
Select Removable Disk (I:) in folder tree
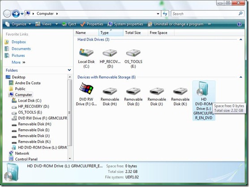34,130
